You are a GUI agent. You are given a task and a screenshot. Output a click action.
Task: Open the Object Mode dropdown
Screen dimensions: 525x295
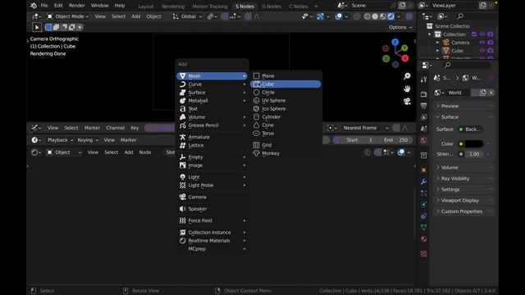tap(68, 16)
